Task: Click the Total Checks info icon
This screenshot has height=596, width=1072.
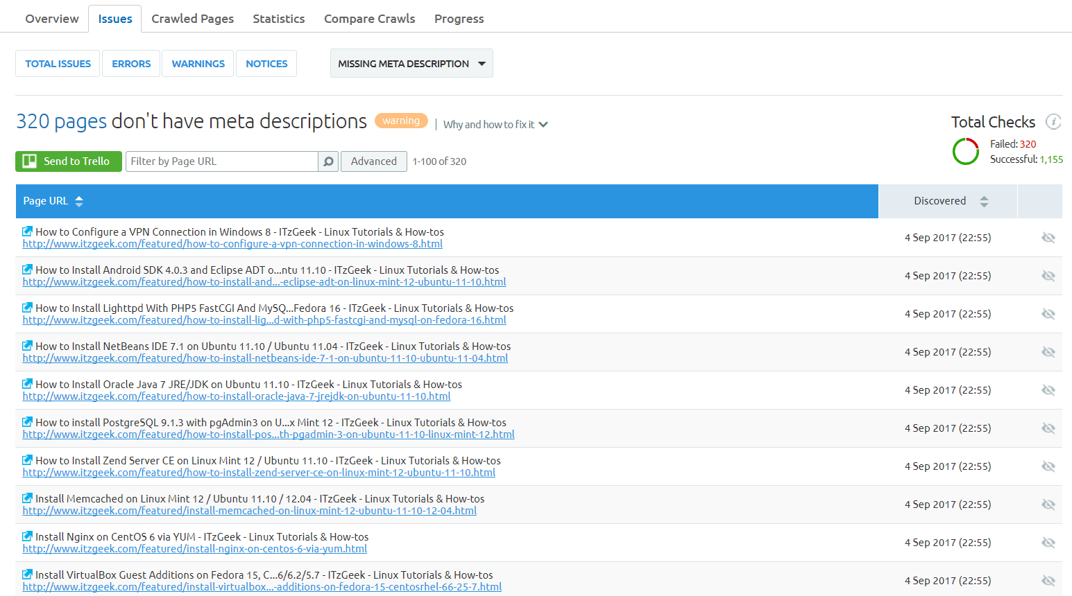Action: 1053,121
